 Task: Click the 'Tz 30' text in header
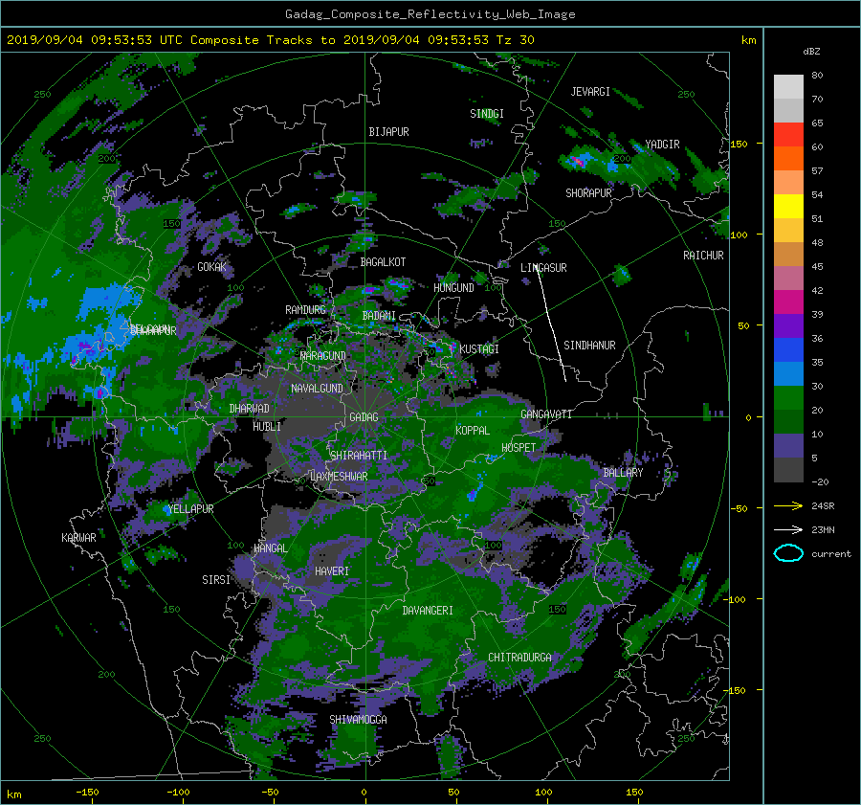[x=515, y=40]
